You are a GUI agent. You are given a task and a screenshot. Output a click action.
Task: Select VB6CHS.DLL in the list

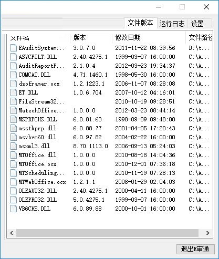click(x=35, y=209)
